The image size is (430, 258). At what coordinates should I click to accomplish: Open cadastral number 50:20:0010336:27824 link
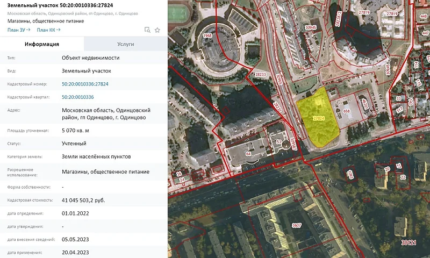point(85,84)
